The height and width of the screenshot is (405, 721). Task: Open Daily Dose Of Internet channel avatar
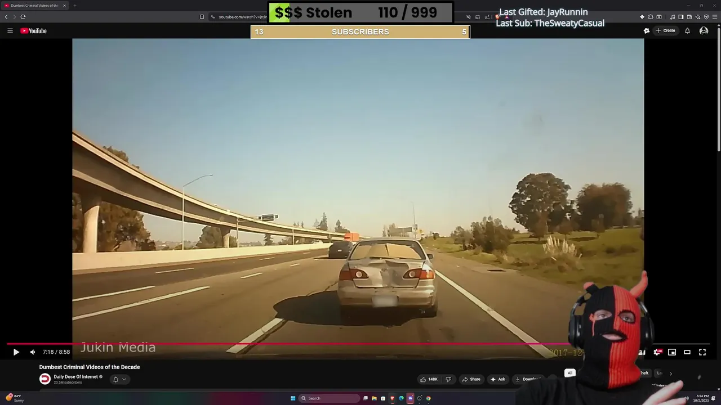click(44, 379)
